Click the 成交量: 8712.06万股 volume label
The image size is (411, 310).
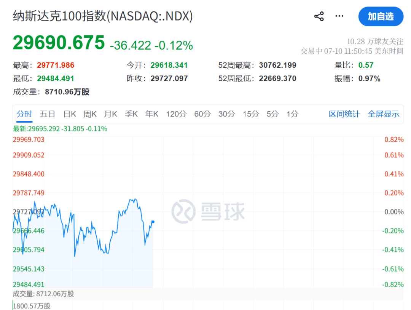(x=43, y=294)
